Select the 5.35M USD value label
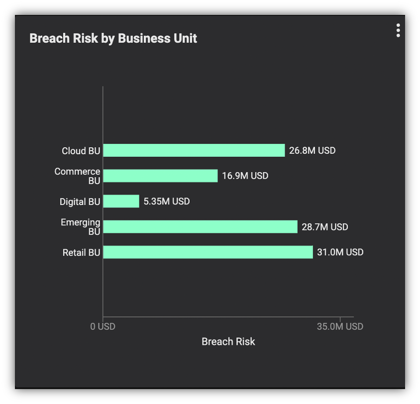The height and width of the screenshot is (404, 420). pos(167,202)
